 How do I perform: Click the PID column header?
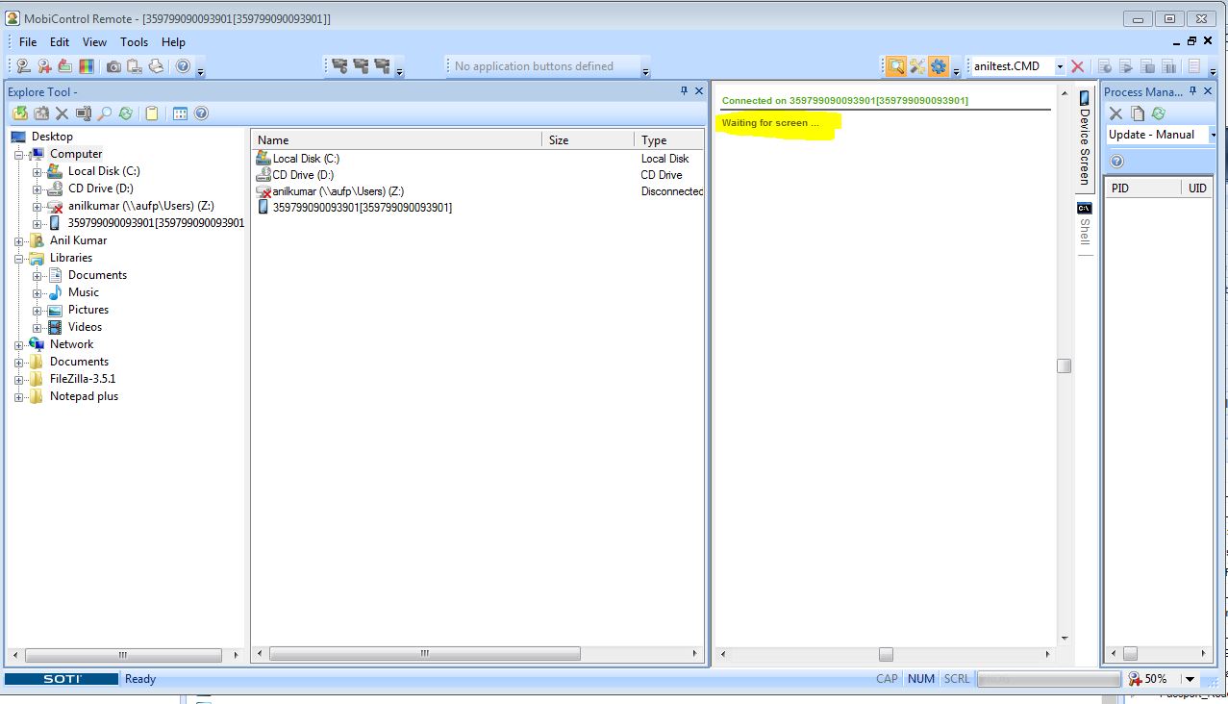[x=1140, y=189]
